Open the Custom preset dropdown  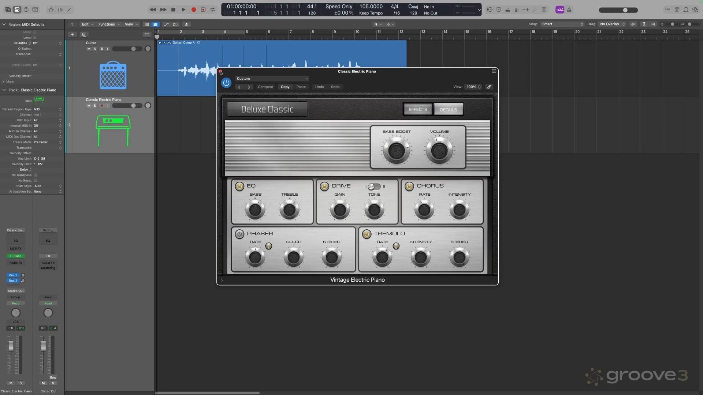272,79
